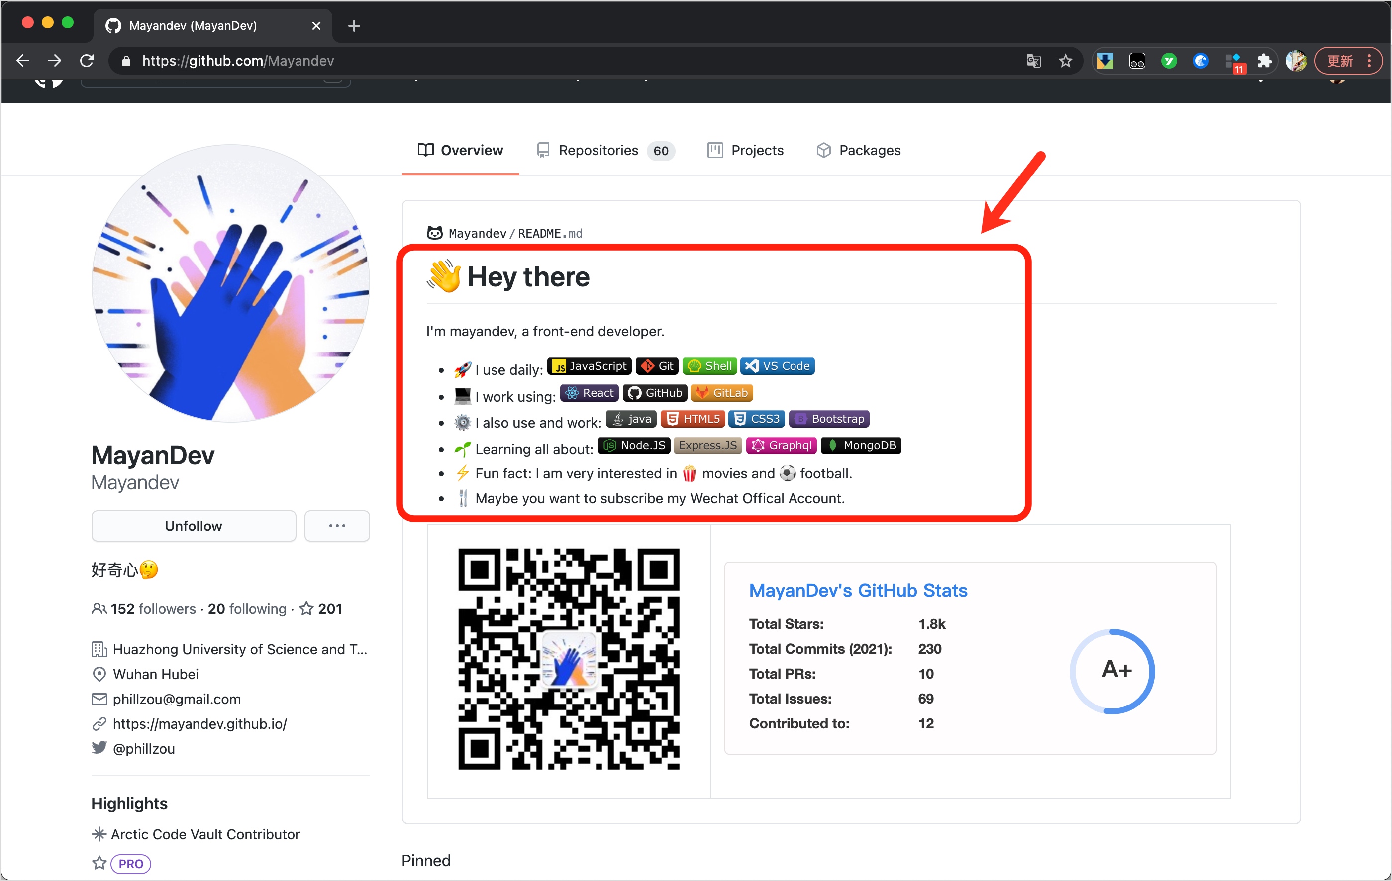Click the browser reload icon

[x=87, y=61]
